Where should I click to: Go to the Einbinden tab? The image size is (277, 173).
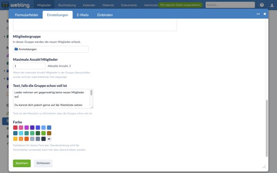pyautogui.click(x=105, y=15)
